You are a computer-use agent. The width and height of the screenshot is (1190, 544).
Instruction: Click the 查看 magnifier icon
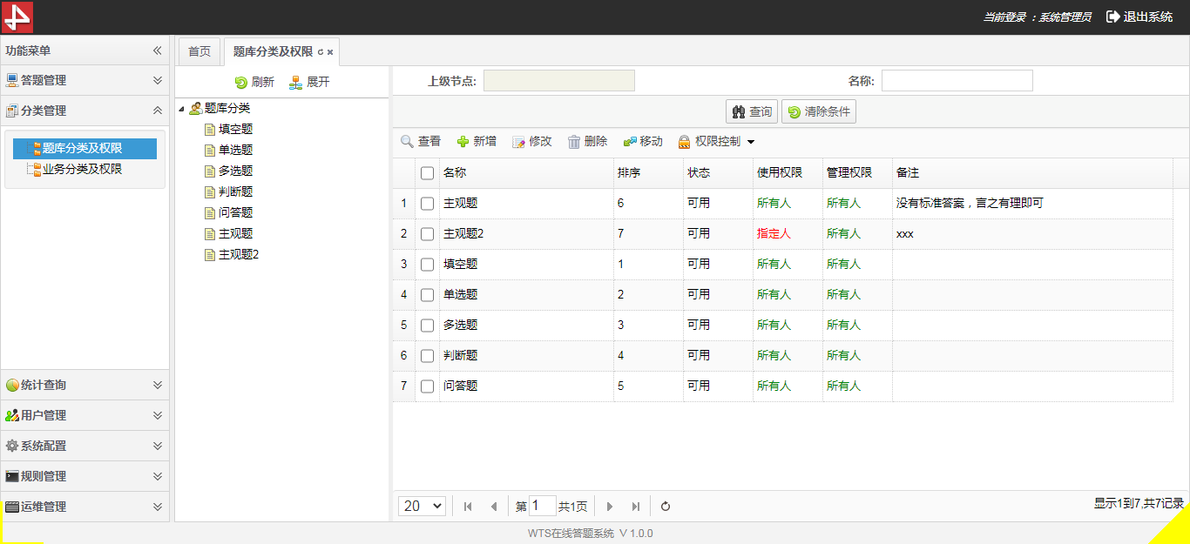pos(407,142)
